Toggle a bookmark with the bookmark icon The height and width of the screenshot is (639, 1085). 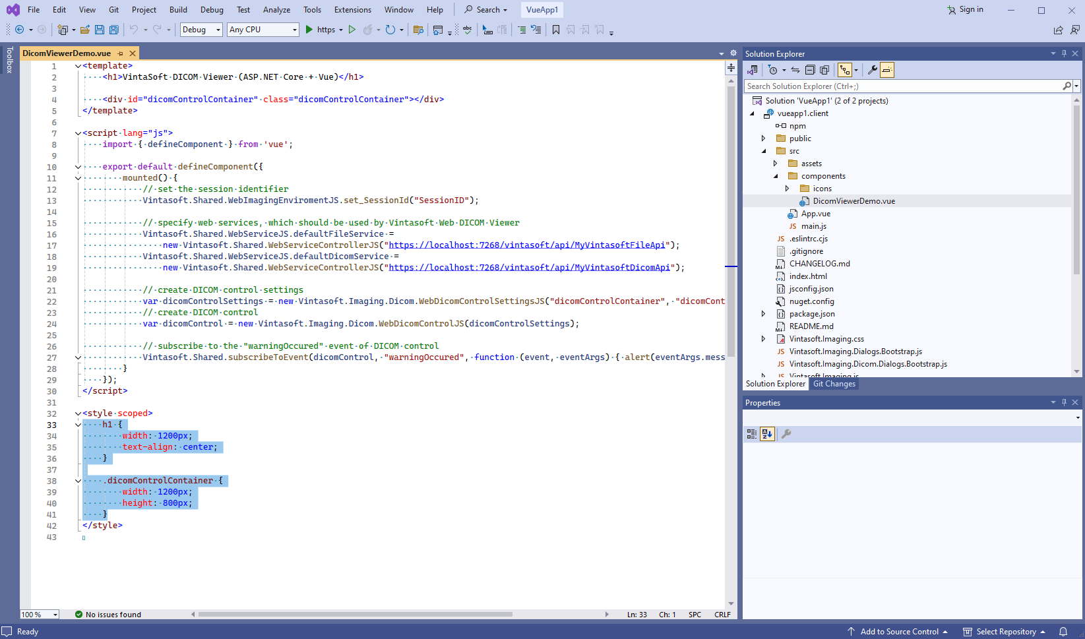coord(556,30)
